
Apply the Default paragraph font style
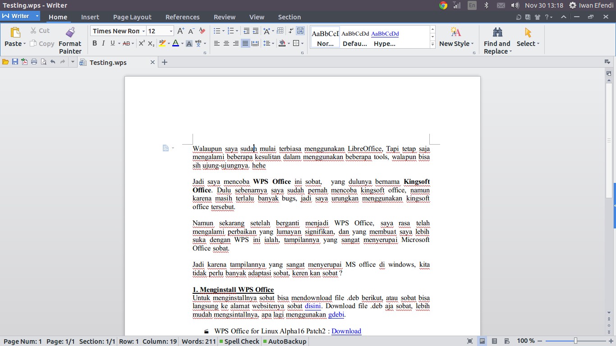pyautogui.click(x=355, y=37)
